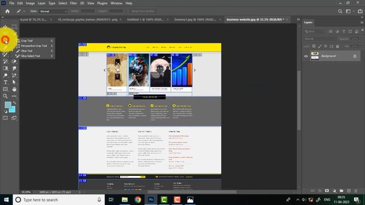Select the Rectangular Marquee tool
365x205 pixels.
tap(14, 27)
